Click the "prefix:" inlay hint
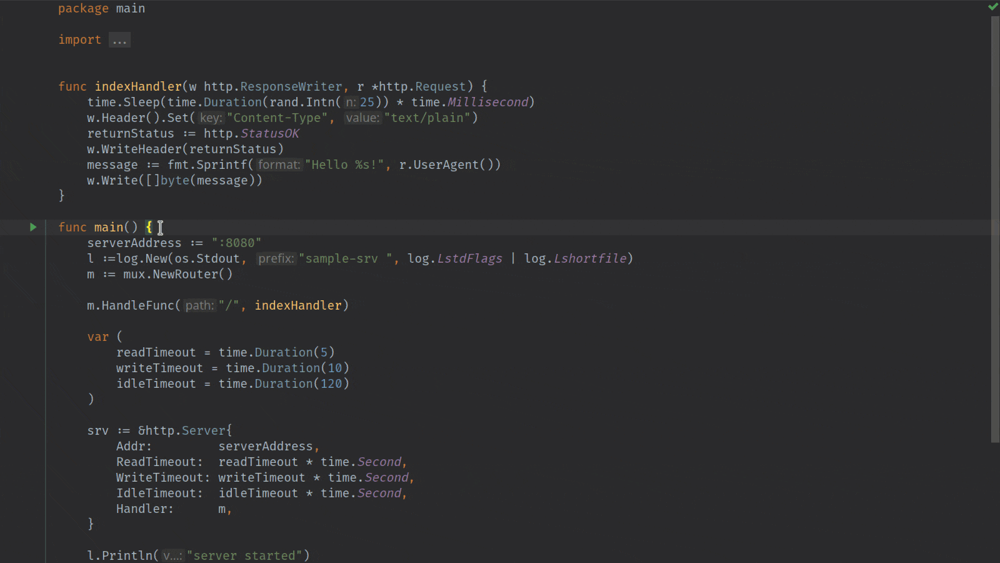The height and width of the screenshot is (563, 1000). coord(276,258)
